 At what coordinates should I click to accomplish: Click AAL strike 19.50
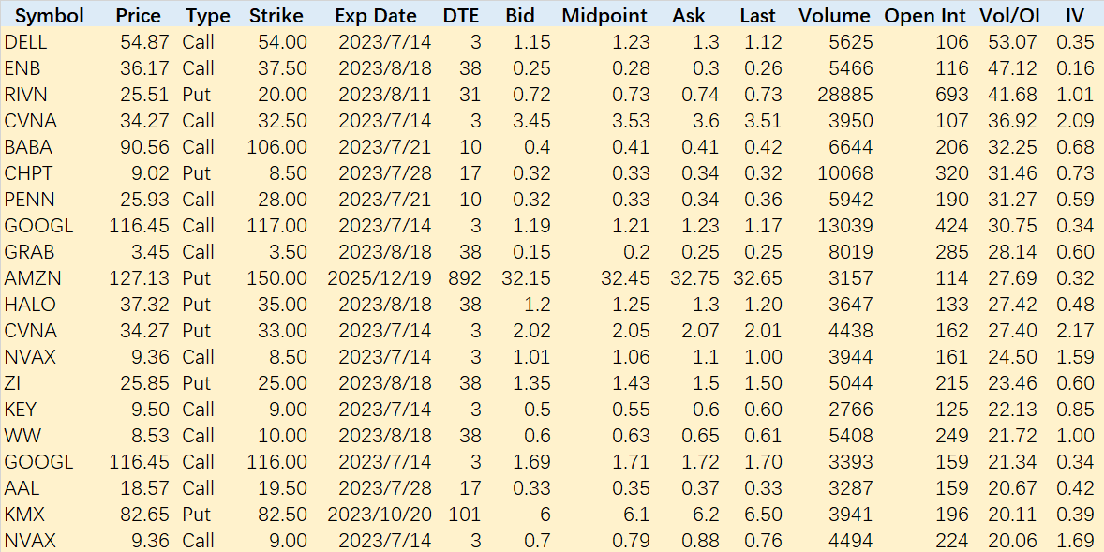point(282,488)
